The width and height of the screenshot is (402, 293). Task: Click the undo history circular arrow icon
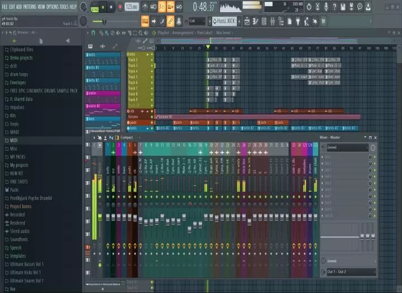(x=309, y=7)
